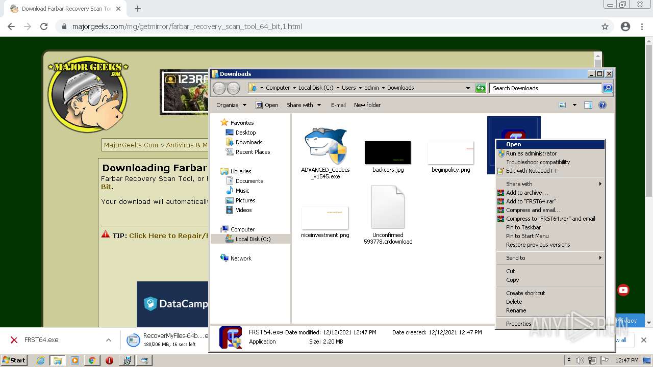This screenshot has width=653, height=367.
Task: Open the Organize dropdown
Action: tap(231, 105)
